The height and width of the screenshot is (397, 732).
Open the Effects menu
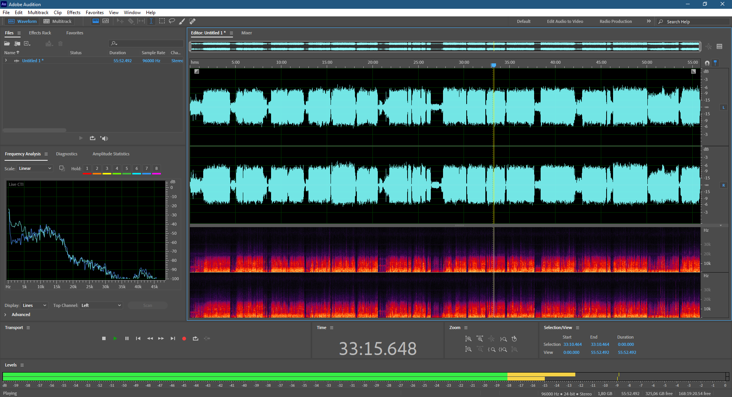(74, 13)
